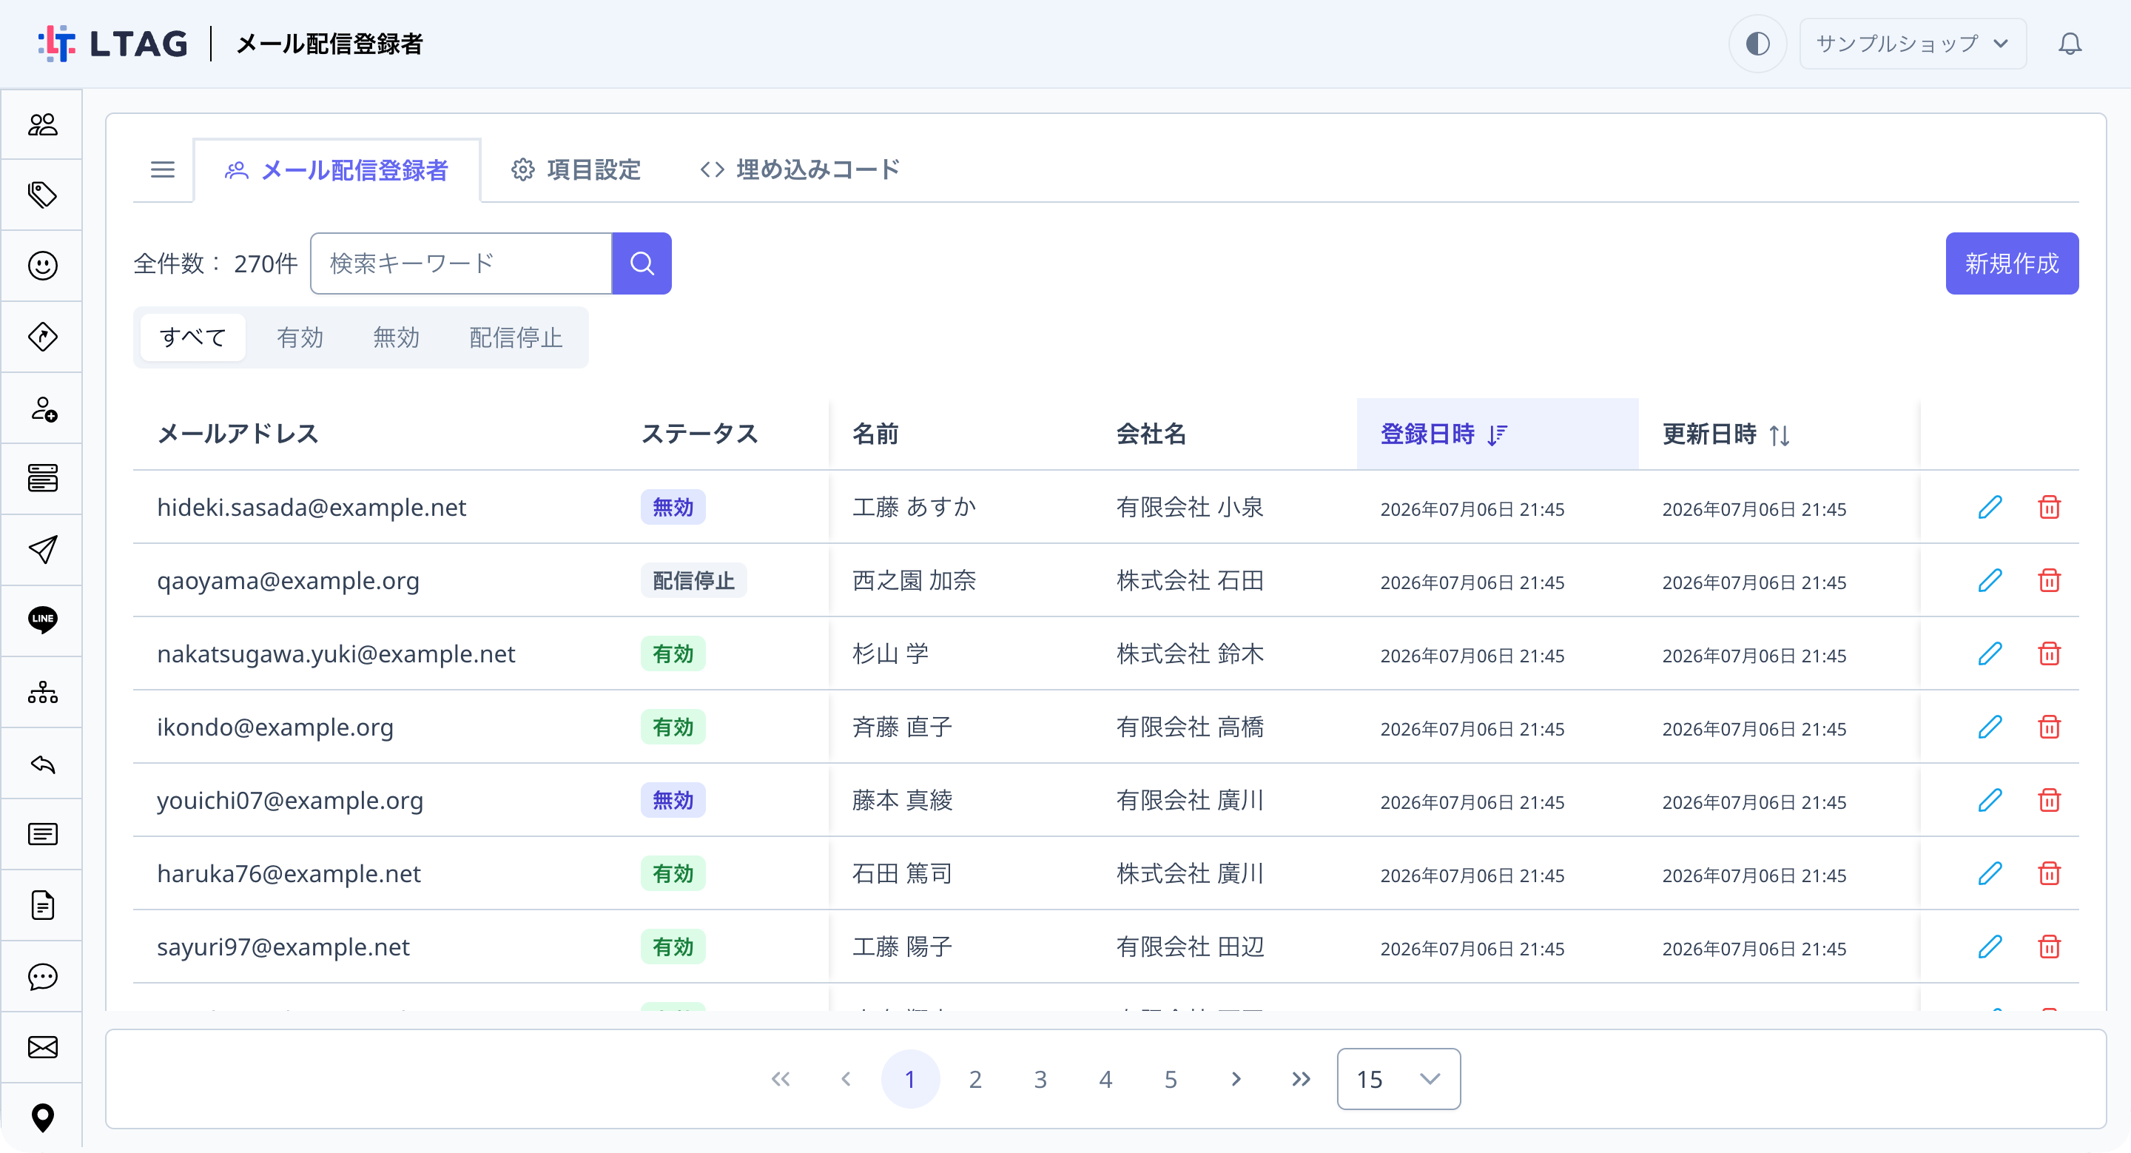Image resolution: width=2131 pixels, height=1153 pixels.
Task: Edit qaoyama@example.org row
Action: pos(1990,579)
